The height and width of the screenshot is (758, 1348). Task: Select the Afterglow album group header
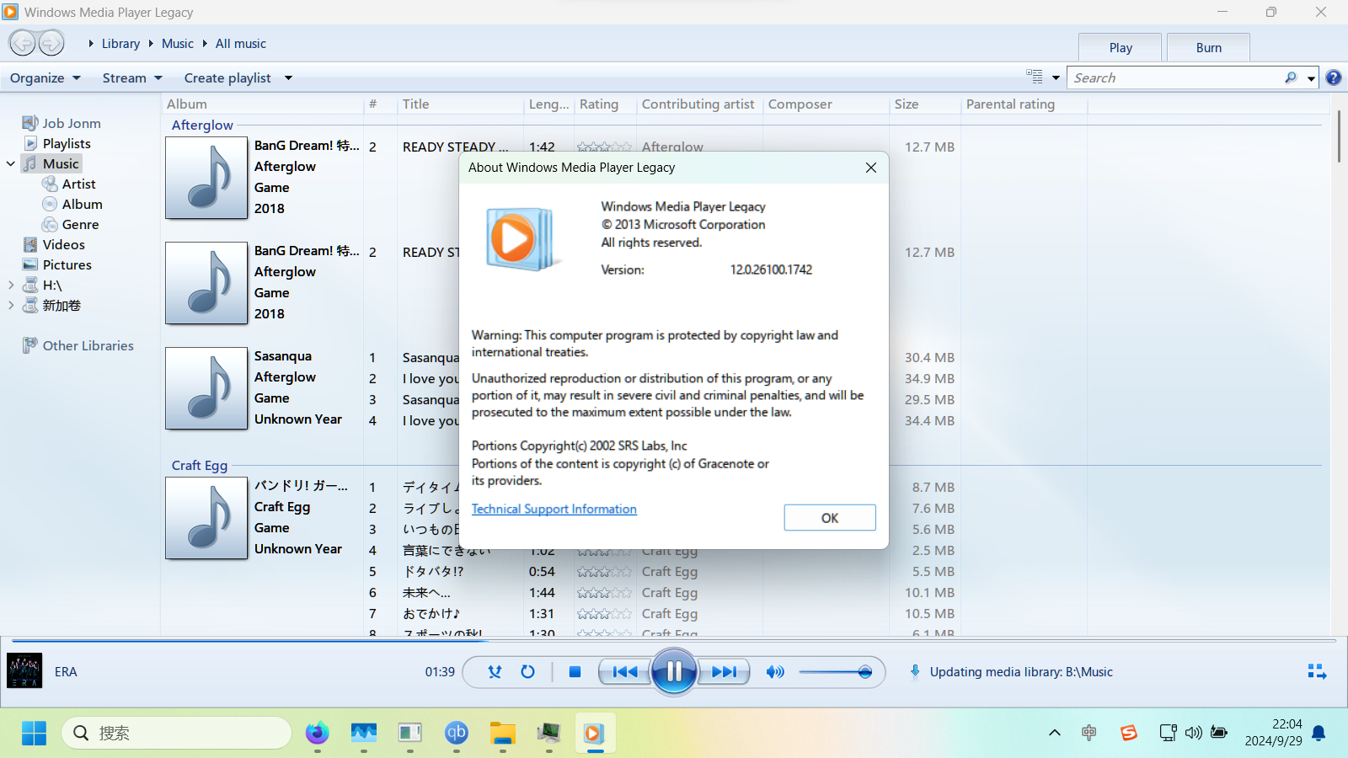coord(202,125)
